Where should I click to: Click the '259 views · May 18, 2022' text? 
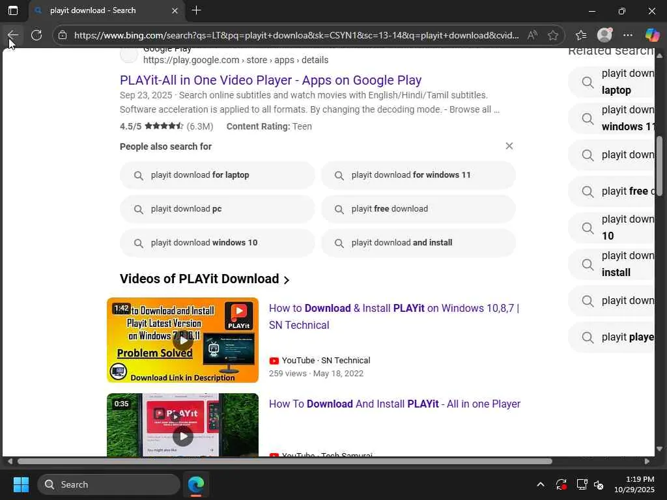click(316, 373)
